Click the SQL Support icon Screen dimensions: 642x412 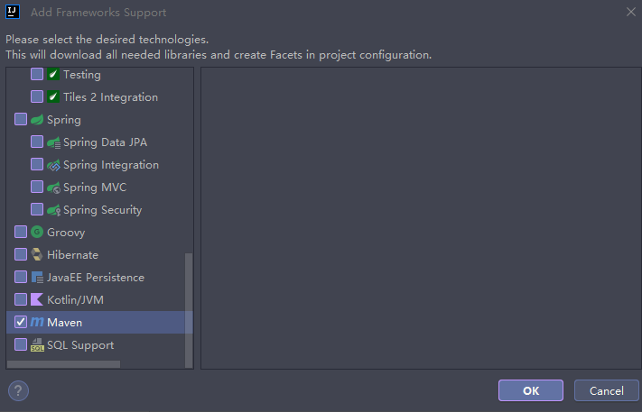point(37,345)
